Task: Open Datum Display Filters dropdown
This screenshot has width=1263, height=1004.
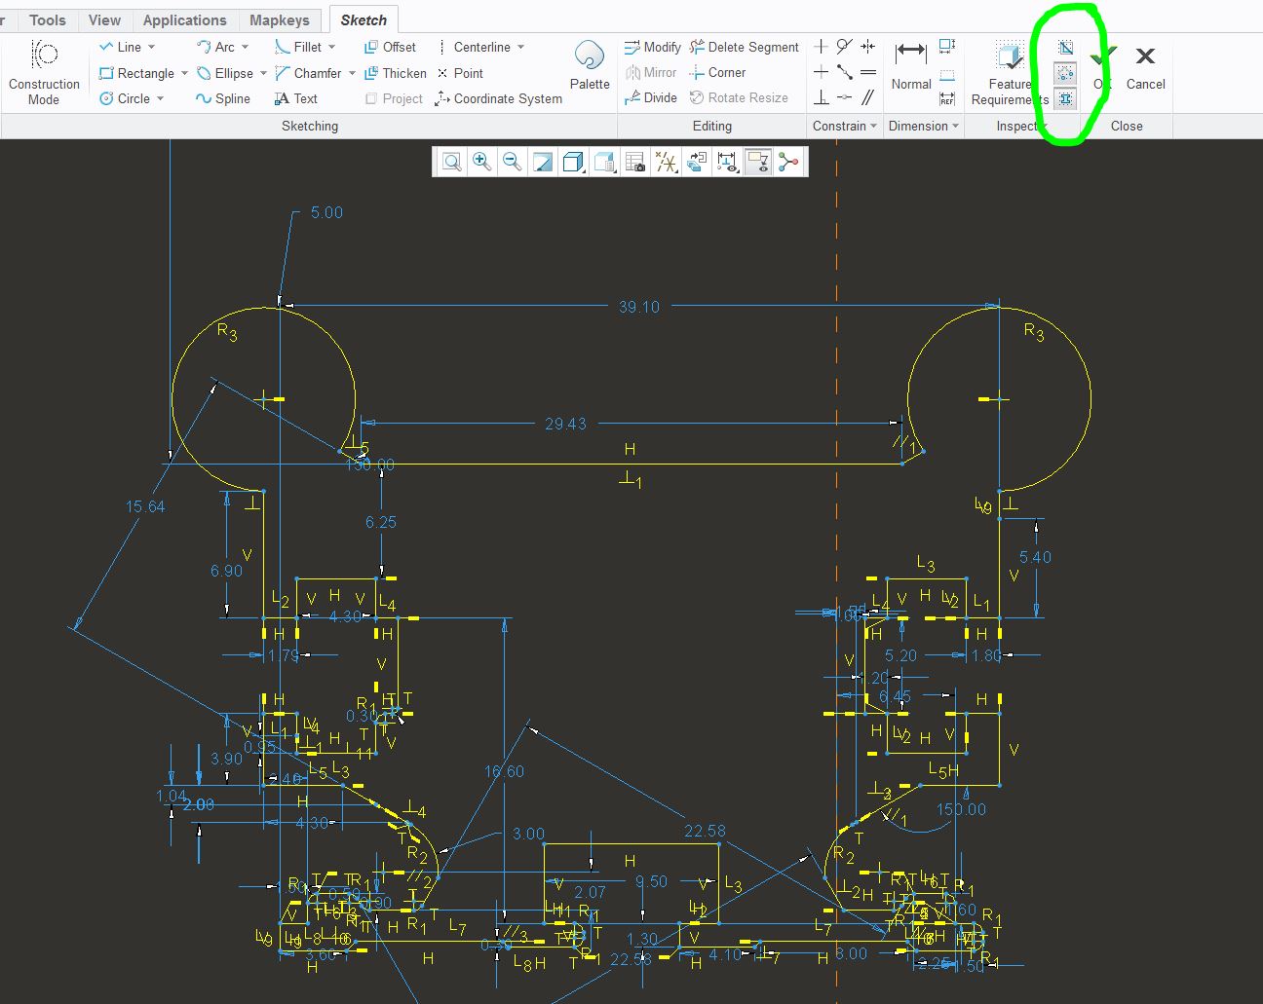Action: (667, 162)
